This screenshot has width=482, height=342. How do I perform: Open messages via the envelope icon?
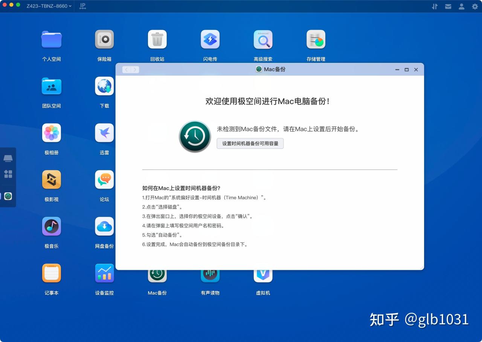tap(448, 6)
